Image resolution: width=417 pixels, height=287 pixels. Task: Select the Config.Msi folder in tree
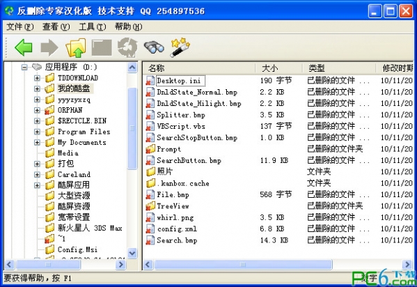(77, 249)
